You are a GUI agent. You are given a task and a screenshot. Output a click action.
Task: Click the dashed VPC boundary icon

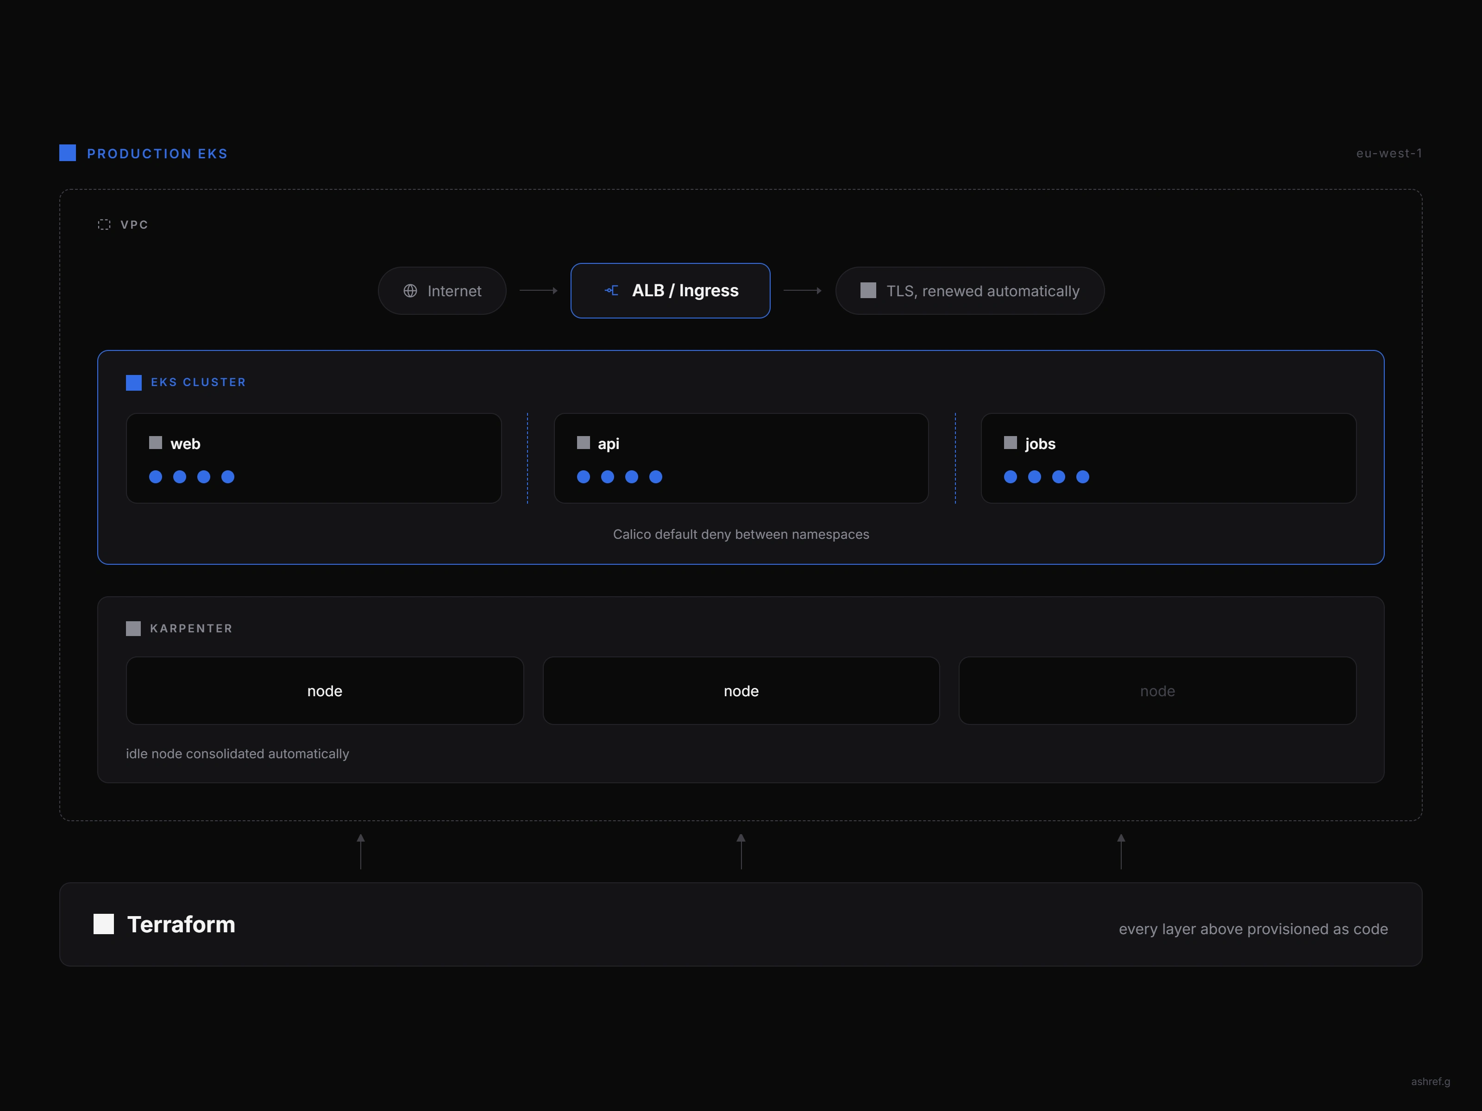(x=104, y=225)
